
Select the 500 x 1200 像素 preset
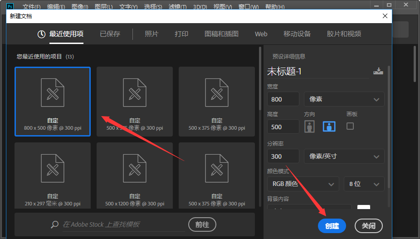point(135,176)
